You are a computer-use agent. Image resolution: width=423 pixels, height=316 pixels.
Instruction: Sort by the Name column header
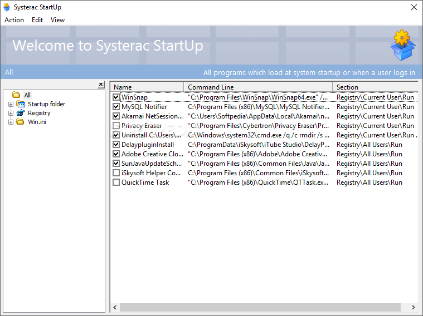(x=147, y=87)
